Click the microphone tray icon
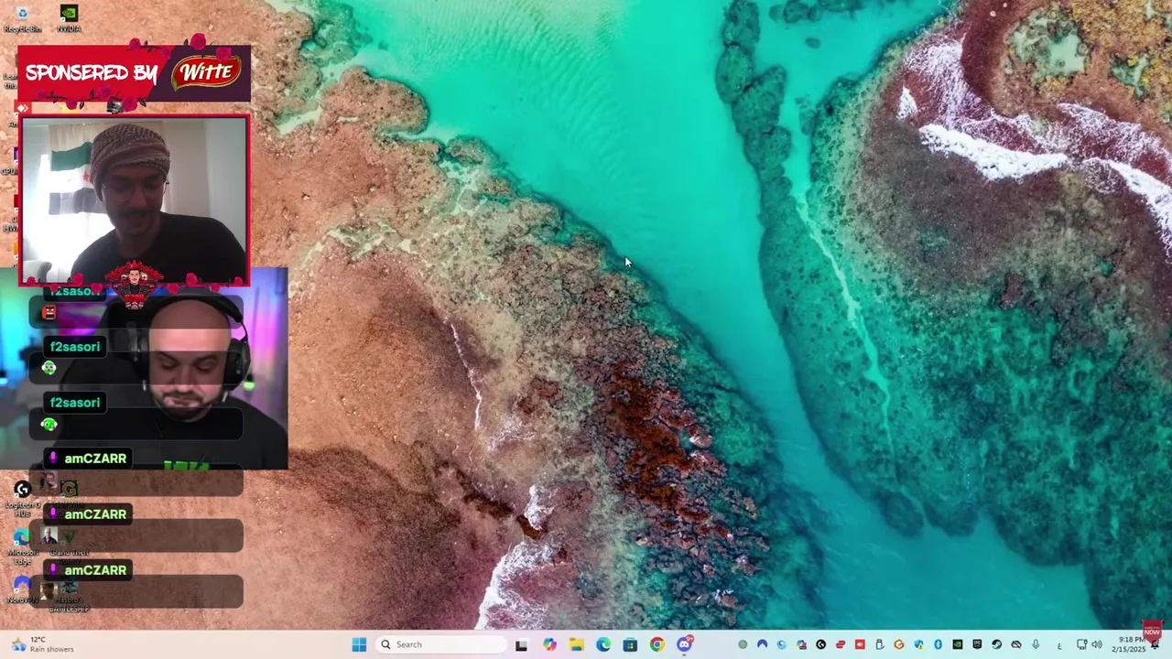Viewport: 1172px width, 659px height. point(1036,644)
